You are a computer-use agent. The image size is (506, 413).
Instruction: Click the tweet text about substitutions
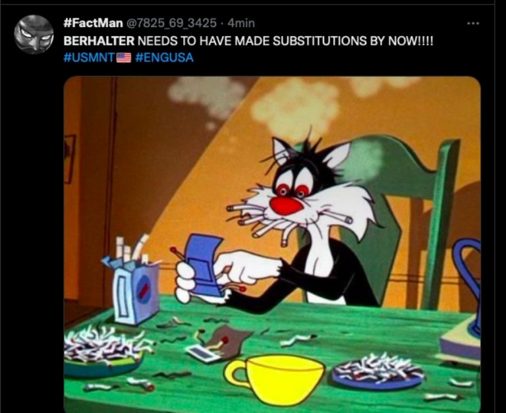(x=248, y=41)
